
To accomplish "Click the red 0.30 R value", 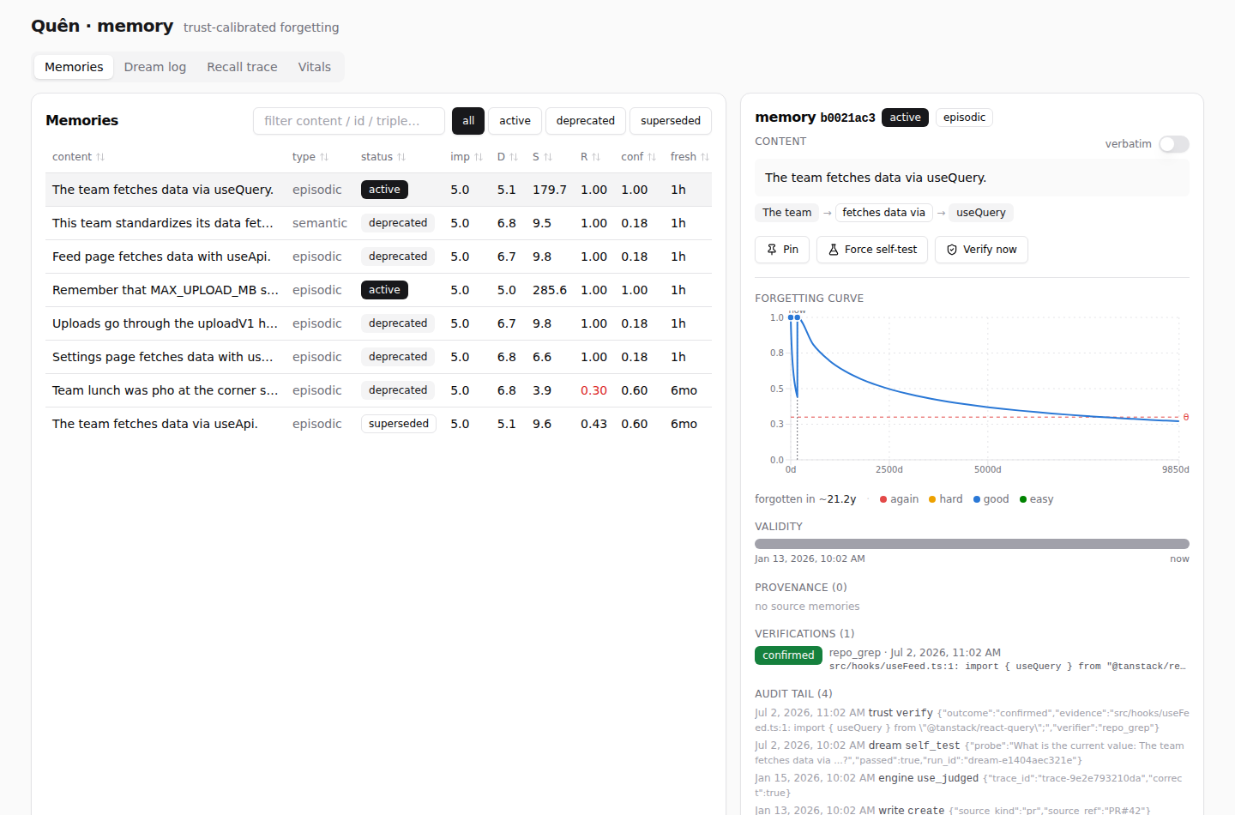I will pyautogui.click(x=593, y=390).
